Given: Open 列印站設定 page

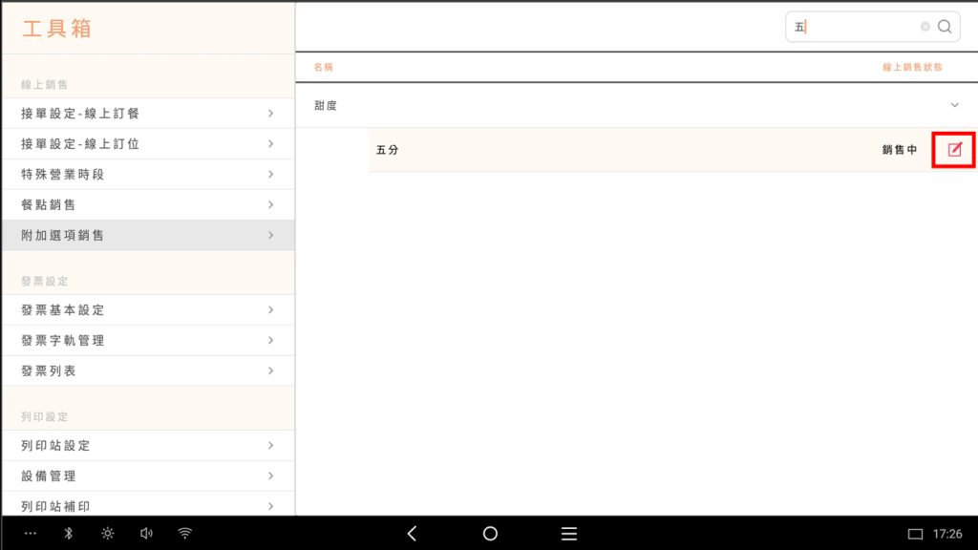Looking at the screenshot, I should point(148,446).
